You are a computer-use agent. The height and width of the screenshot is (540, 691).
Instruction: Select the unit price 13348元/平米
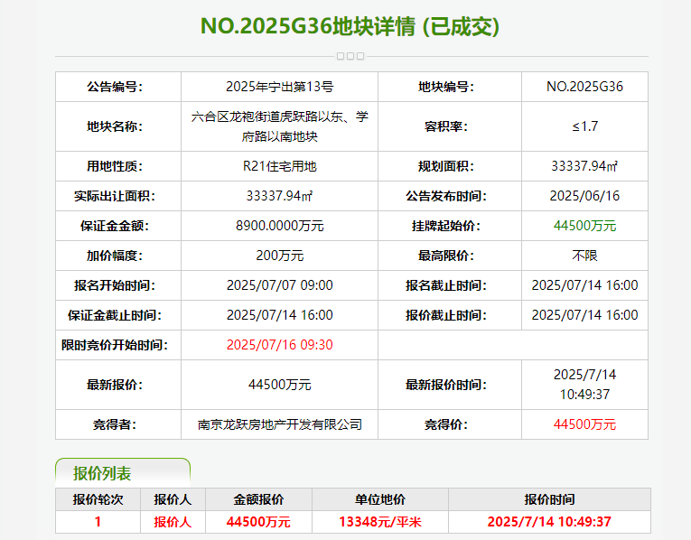click(x=380, y=522)
